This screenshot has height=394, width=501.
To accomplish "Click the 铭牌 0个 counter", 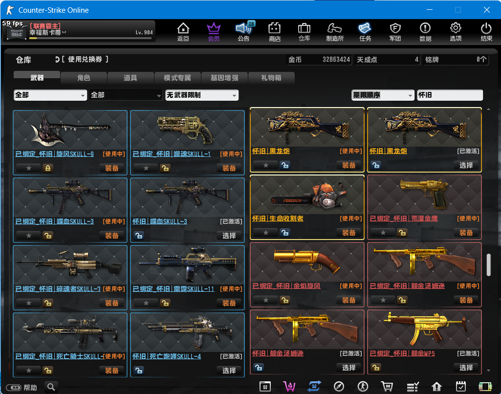I will click(456, 60).
